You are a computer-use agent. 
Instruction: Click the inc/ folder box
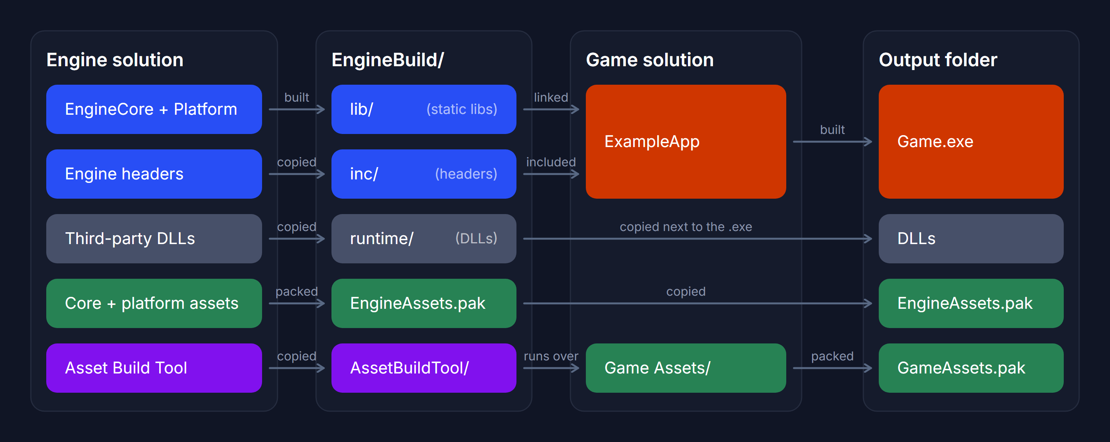pos(424,174)
